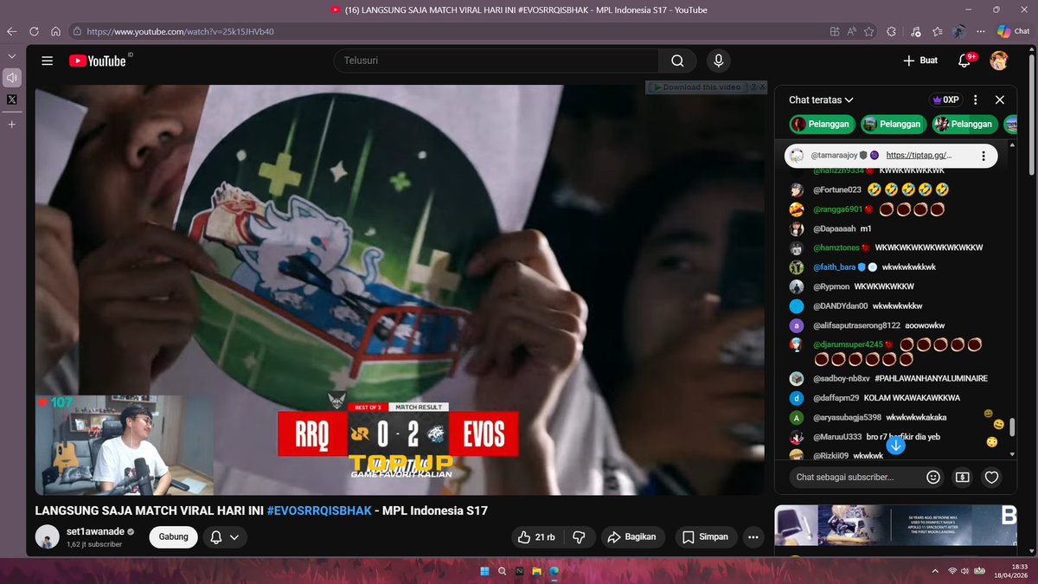Click the Gabung join button
Image resolution: width=1038 pixels, height=584 pixels.
click(174, 537)
